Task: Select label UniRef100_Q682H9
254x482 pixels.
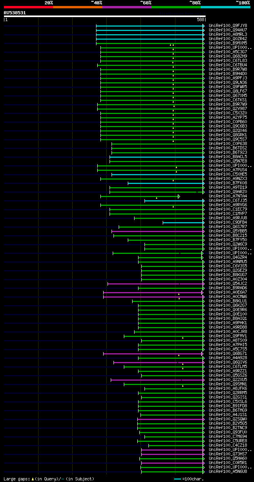Action: pyautogui.click(x=228, y=56)
